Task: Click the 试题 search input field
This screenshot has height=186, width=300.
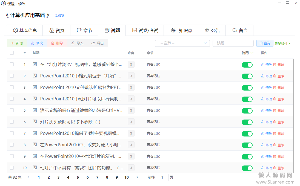Action: click(x=233, y=43)
